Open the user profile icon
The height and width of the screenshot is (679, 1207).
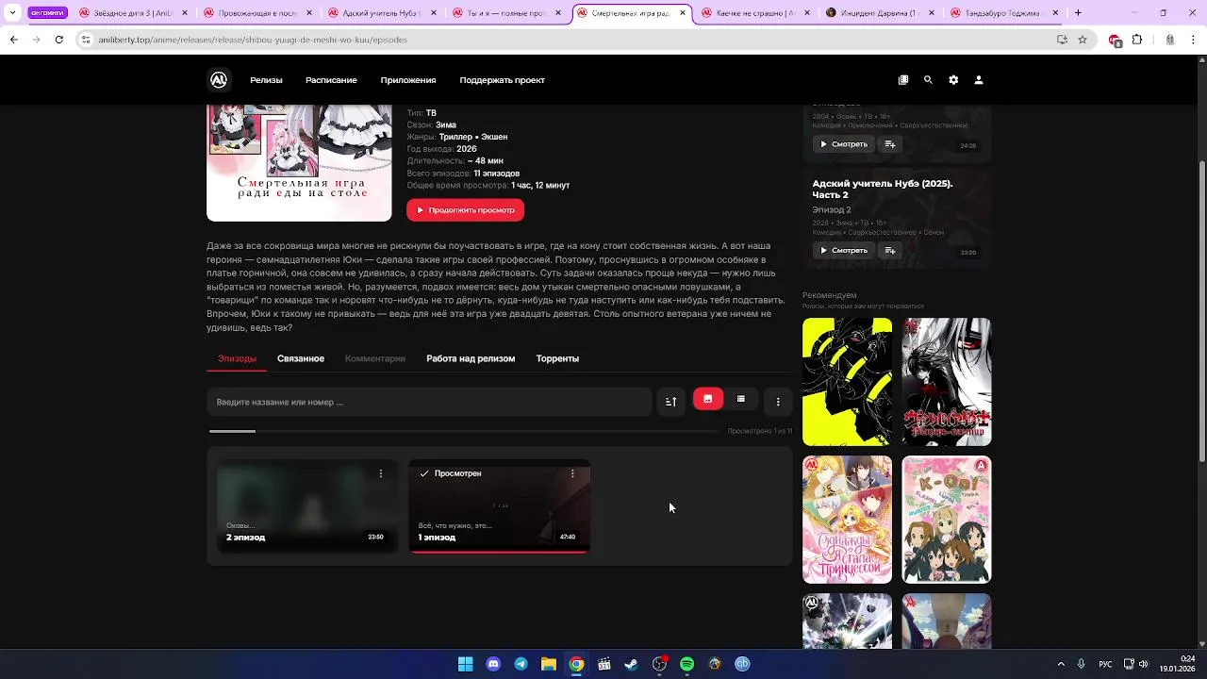979,80
